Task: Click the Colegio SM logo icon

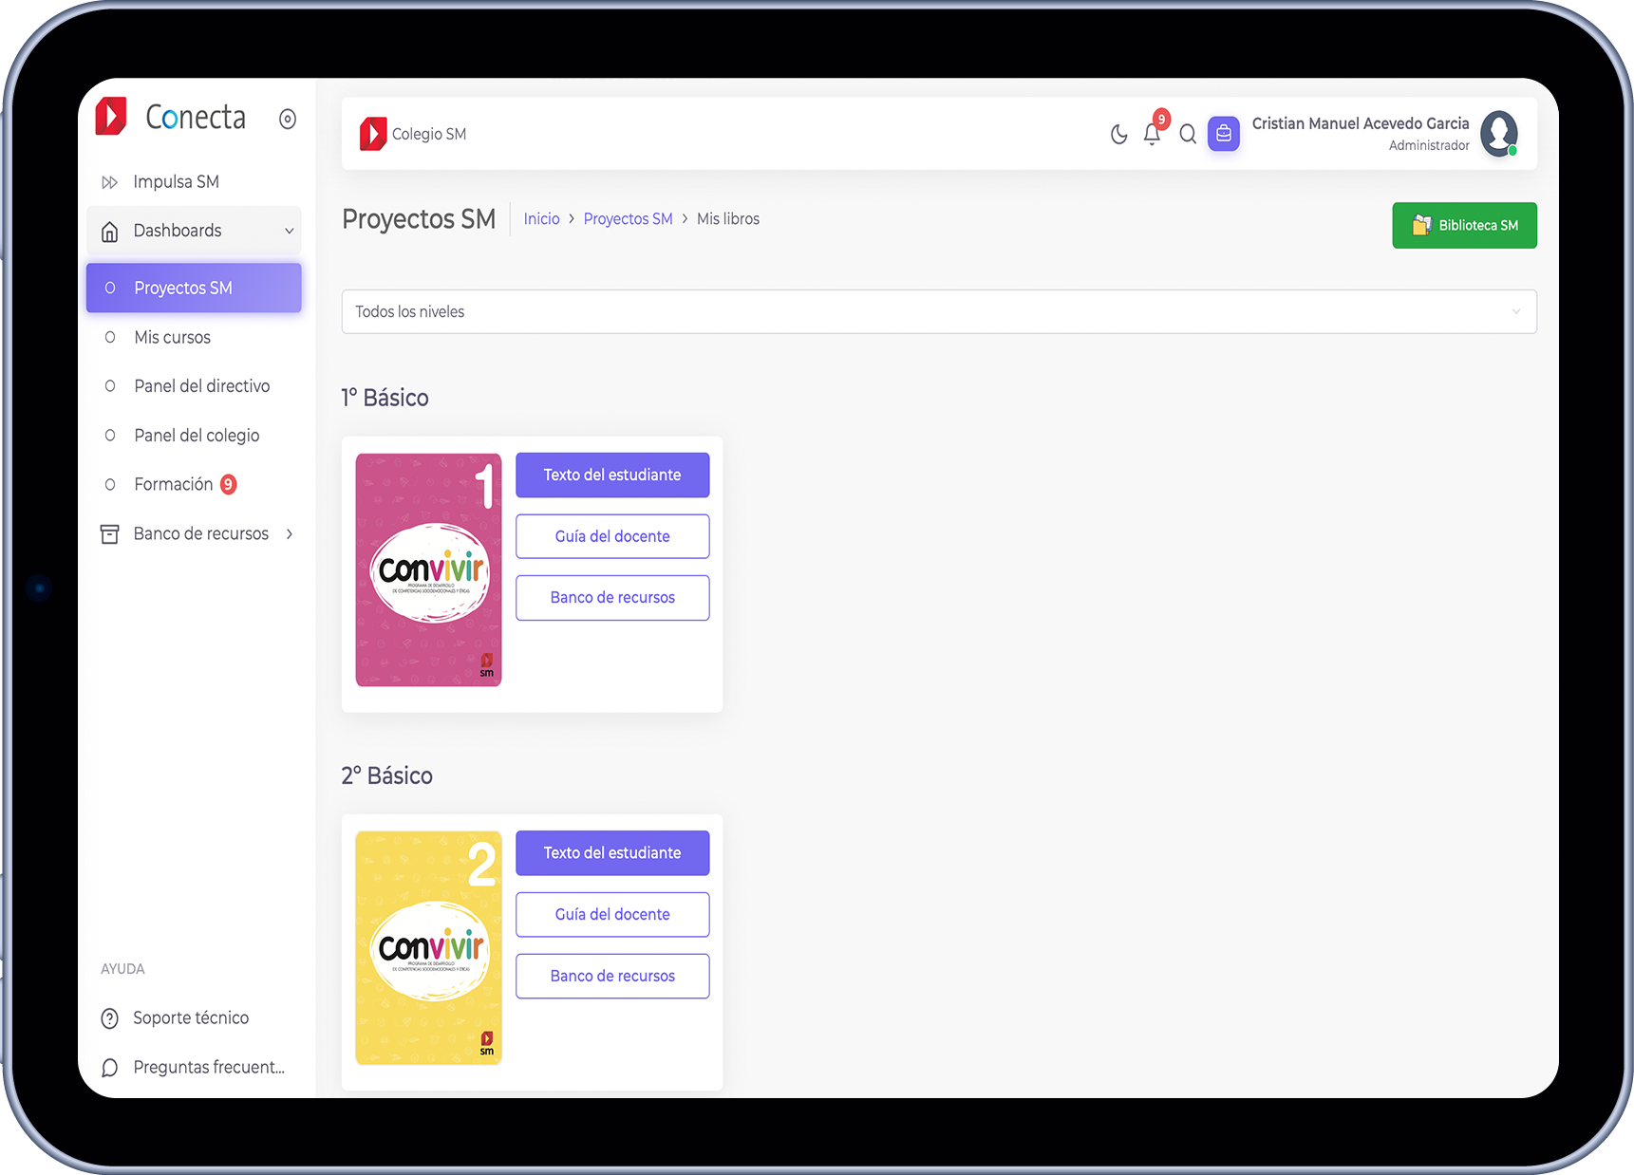Action: click(x=372, y=134)
